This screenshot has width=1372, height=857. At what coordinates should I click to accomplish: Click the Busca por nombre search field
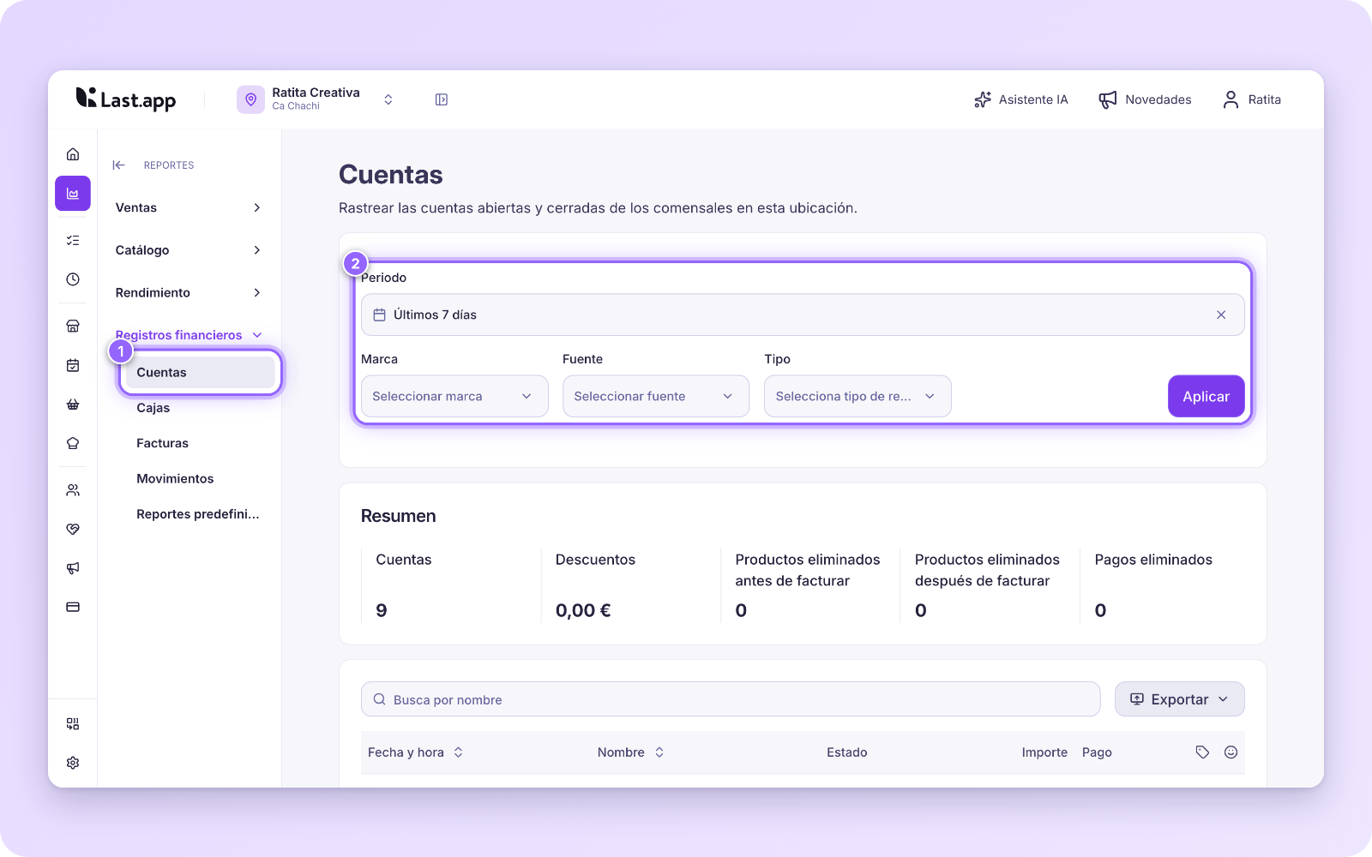coord(731,699)
